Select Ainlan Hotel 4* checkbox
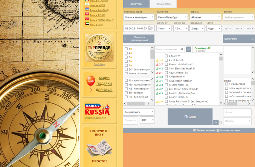This screenshot has width=255, height=167. (166, 77)
